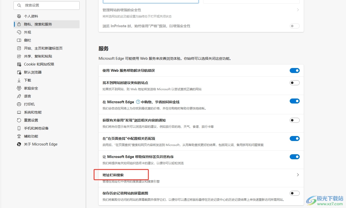This screenshot has width=346, height=208.
Task: Click 管理网站的增强的安全性 row label
Action: (x=122, y=10)
